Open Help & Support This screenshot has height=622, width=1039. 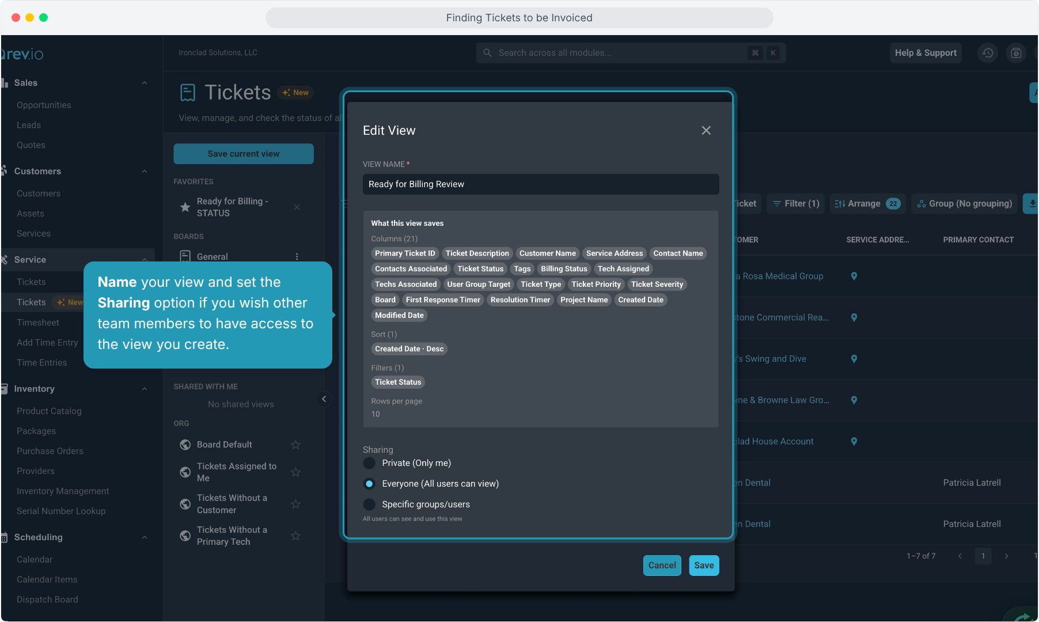[926, 53]
